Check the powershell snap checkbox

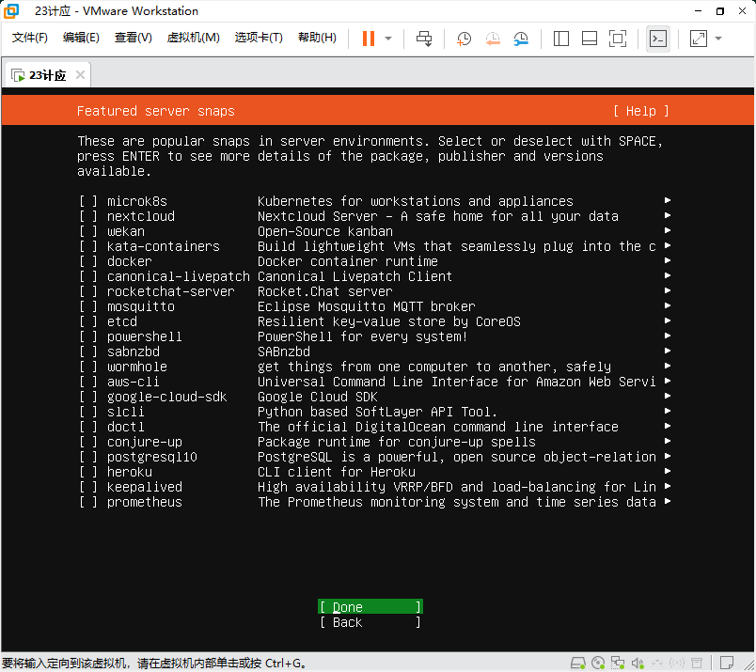[88, 336]
